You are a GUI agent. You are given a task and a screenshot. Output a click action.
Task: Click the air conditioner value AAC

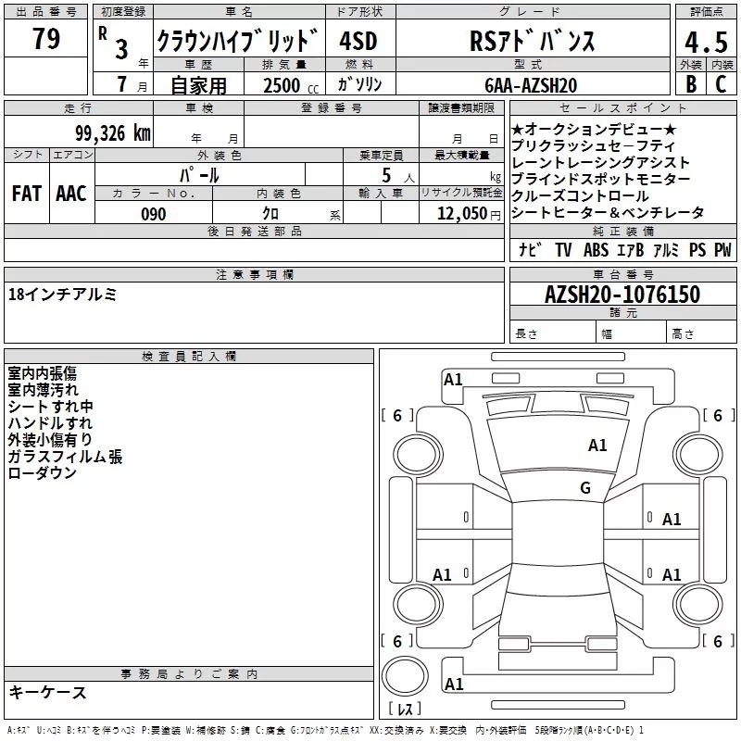71,194
